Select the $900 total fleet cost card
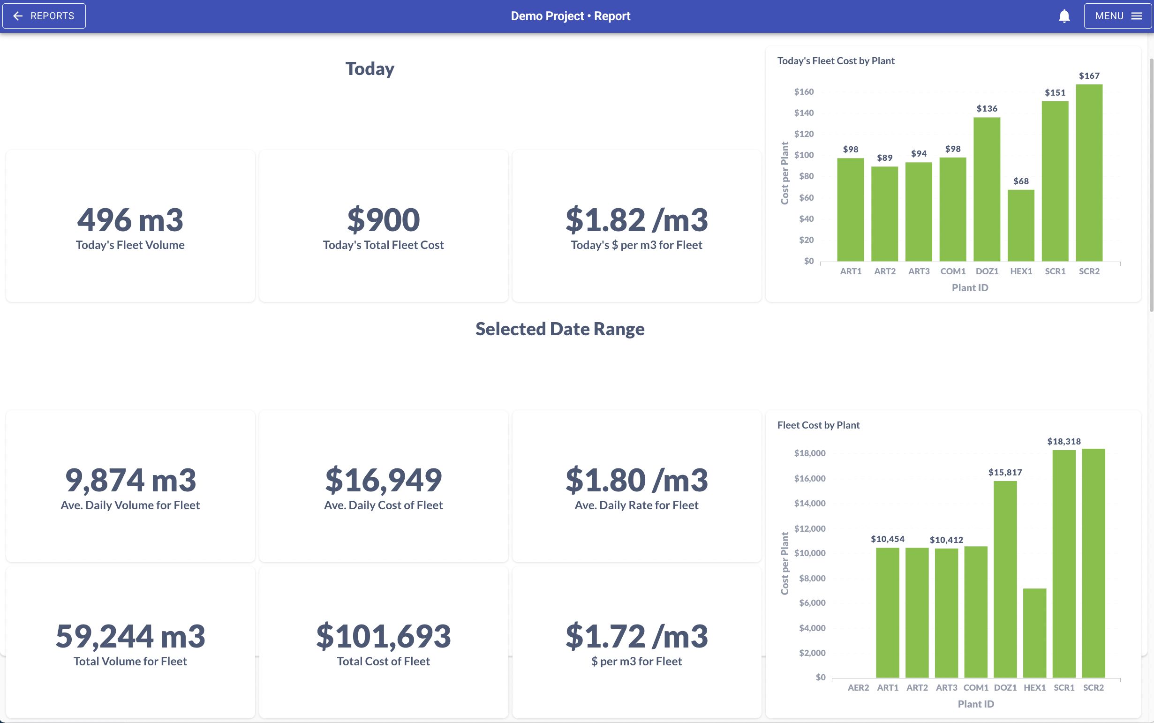The height and width of the screenshot is (723, 1154). [384, 226]
